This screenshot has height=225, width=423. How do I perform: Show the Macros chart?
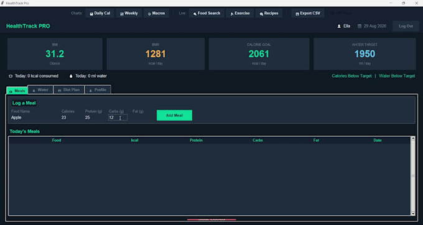point(156,13)
